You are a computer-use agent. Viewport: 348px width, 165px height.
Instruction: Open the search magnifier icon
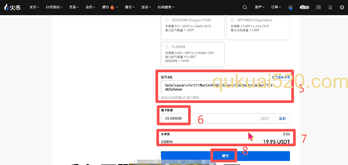(x=245, y=7)
